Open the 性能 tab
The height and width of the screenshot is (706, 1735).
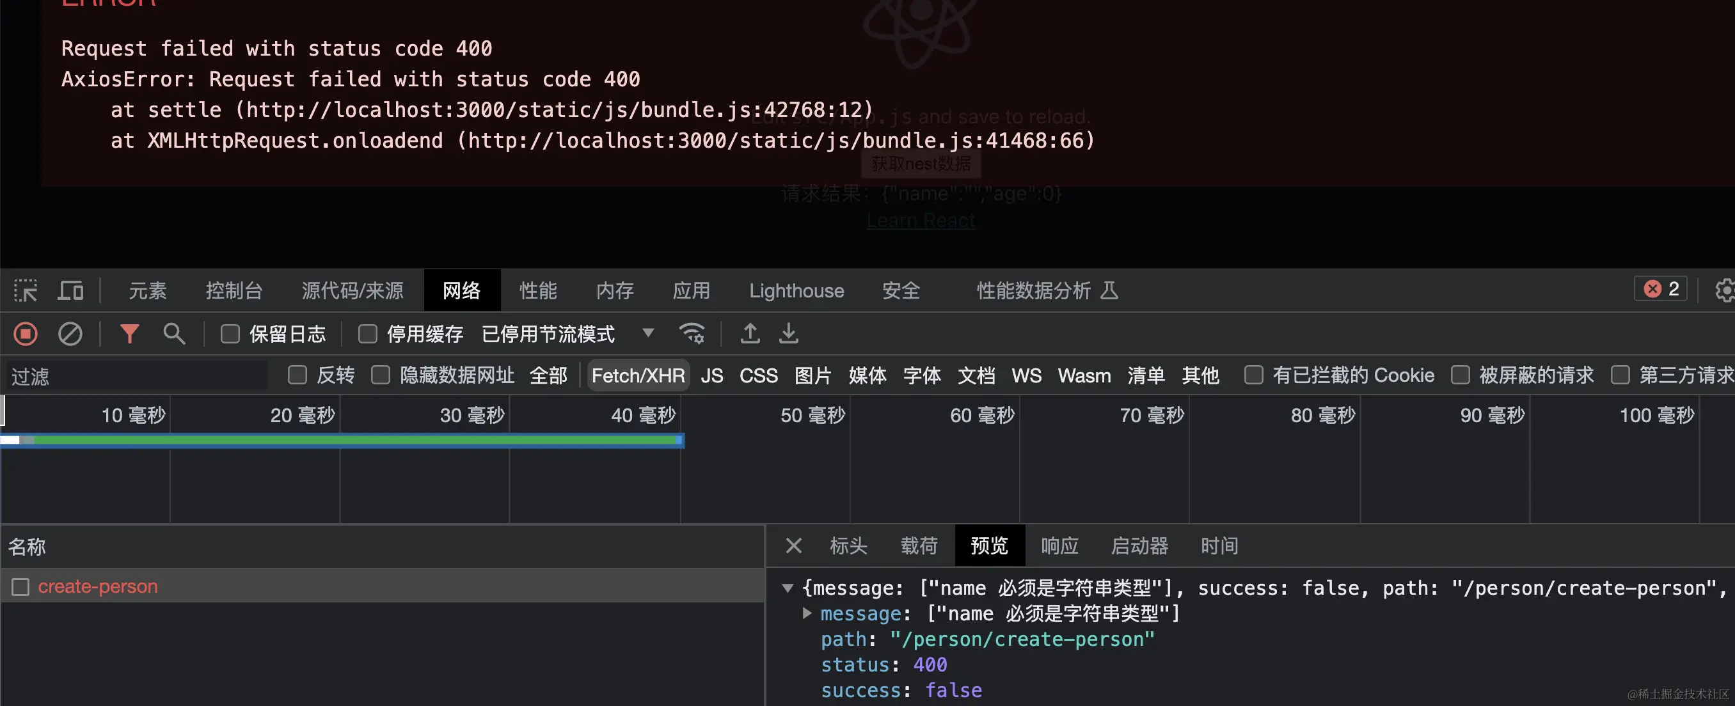tap(538, 291)
